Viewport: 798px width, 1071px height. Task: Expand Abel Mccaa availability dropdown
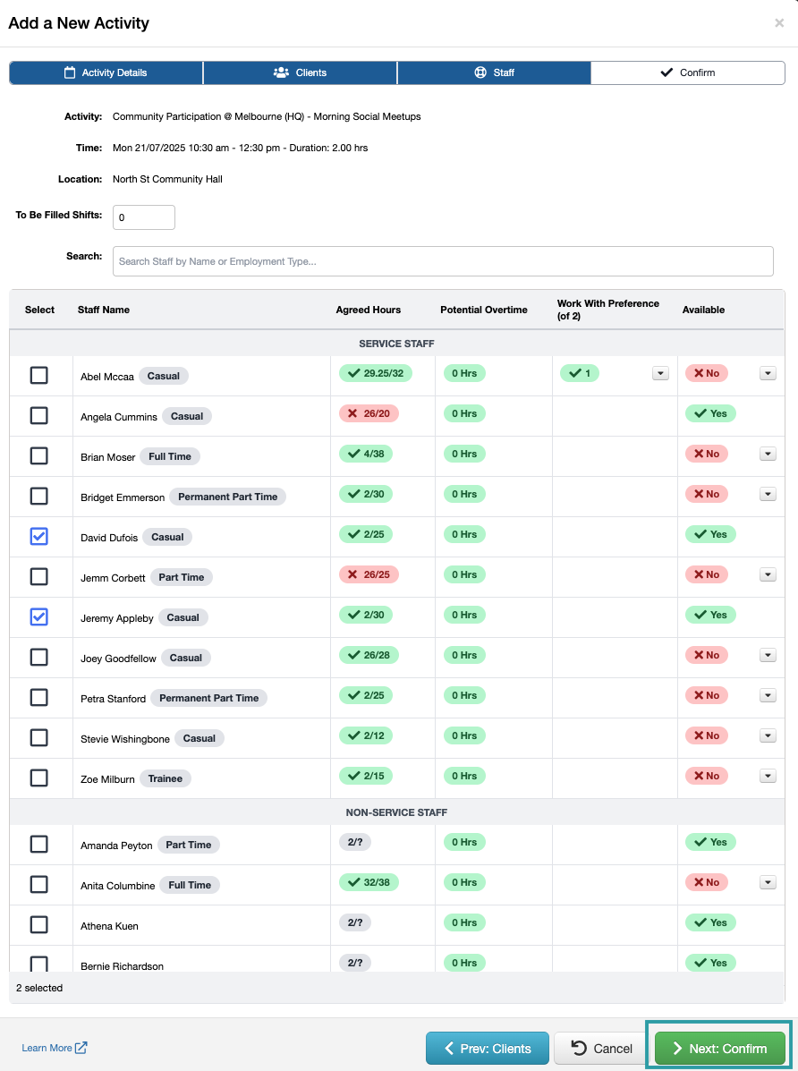click(768, 374)
